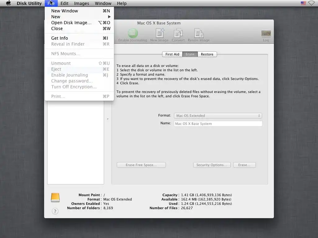
Task: Close the open File menu
Action: pos(51,3)
